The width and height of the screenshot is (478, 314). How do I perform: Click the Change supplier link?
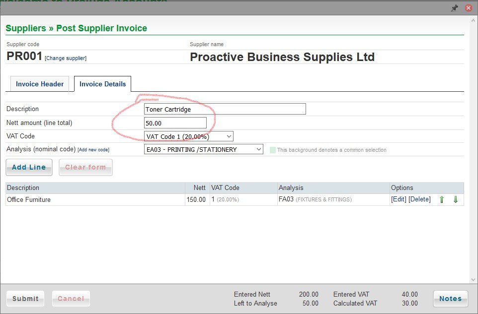click(66, 58)
